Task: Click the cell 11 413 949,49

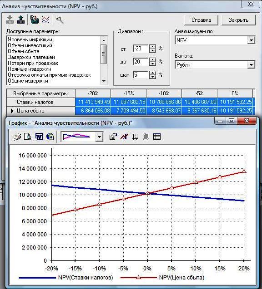Action: 93,102
